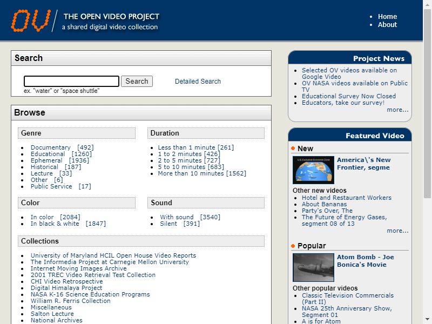
Task: Open America's New Frontier video title
Action: [x=363, y=164]
